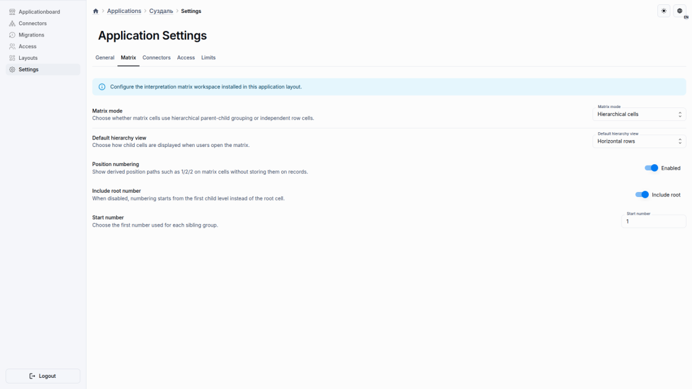Click the Include root label text
The height and width of the screenshot is (389, 692).
[666, 194]
